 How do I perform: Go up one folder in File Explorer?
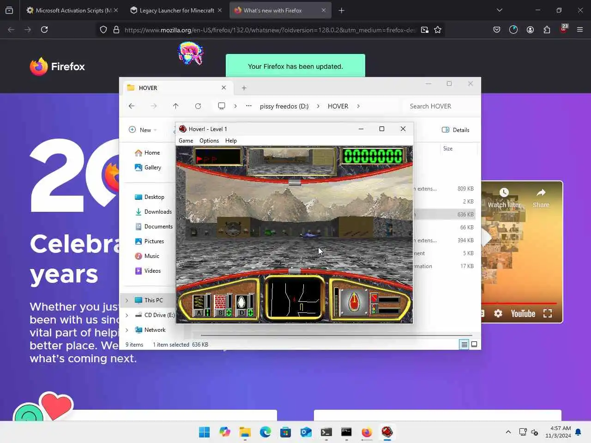[x=176, y=106]
